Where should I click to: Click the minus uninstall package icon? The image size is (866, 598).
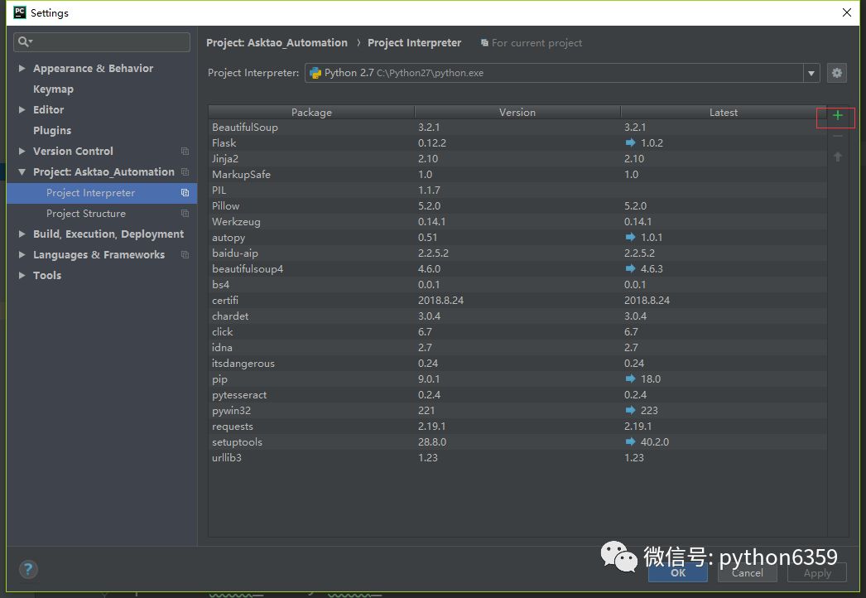pyautogui.click(x=837, y=136)
